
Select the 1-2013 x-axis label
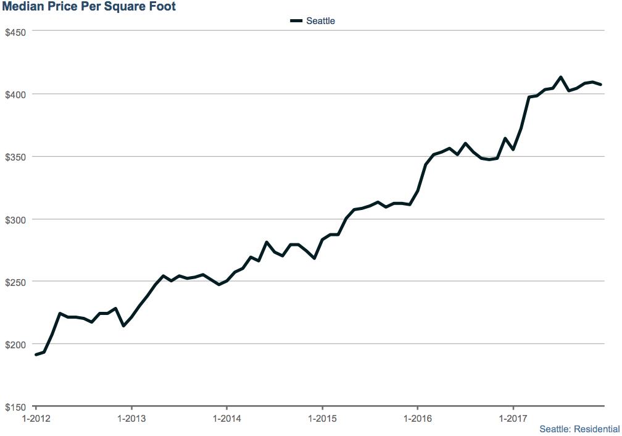tap(131, 419)
